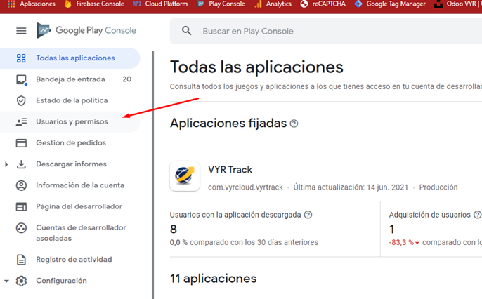Select Todas las aplicaciones in sidebar
The width and height of the screenshot is (482, 299).
75,58
